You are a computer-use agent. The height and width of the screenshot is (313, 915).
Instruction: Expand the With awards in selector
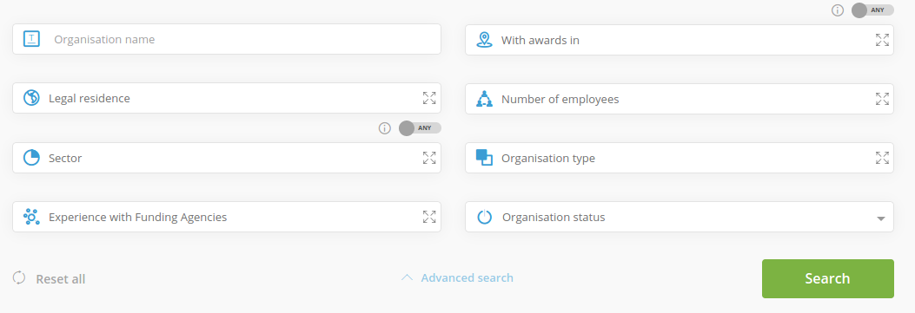tap(882, 40)
